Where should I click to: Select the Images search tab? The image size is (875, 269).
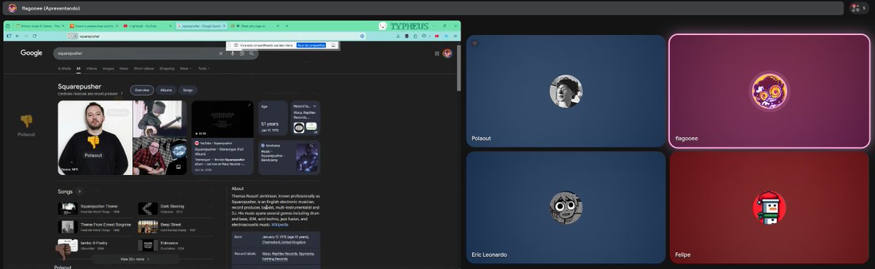pos(108,69)
